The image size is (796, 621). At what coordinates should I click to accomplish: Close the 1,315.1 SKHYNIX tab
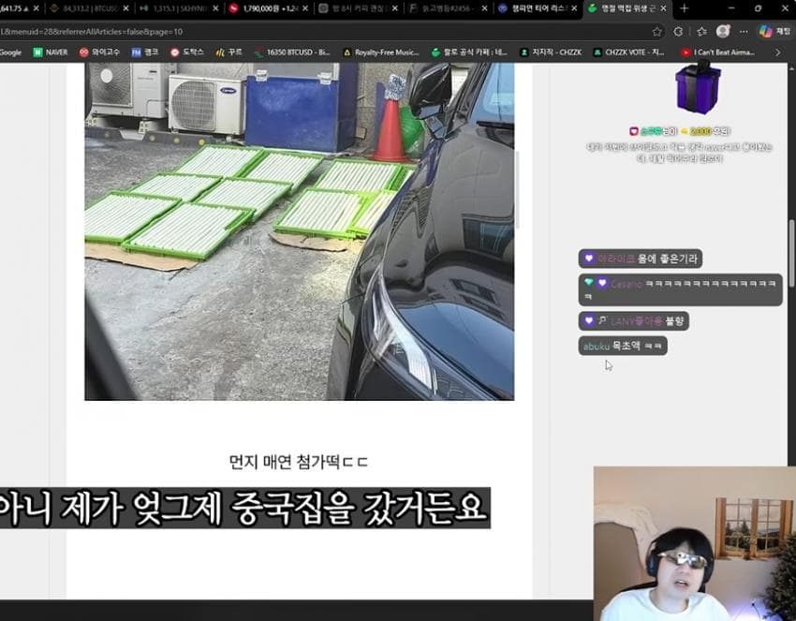[x=215, y=8]
